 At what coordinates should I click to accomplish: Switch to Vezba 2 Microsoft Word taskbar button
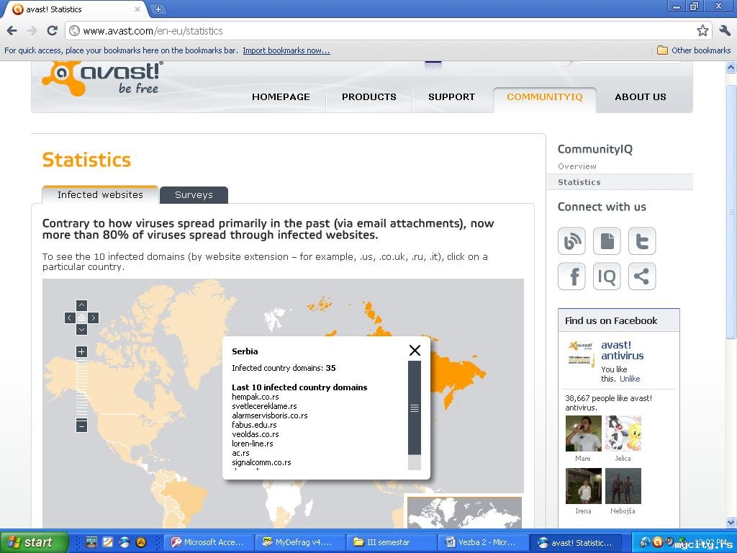pos(481,542)
